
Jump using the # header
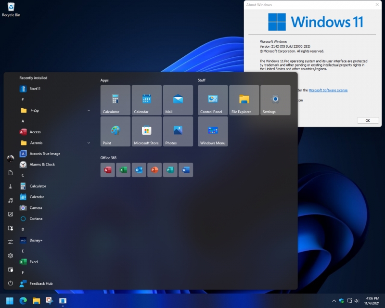coord(23,100)
